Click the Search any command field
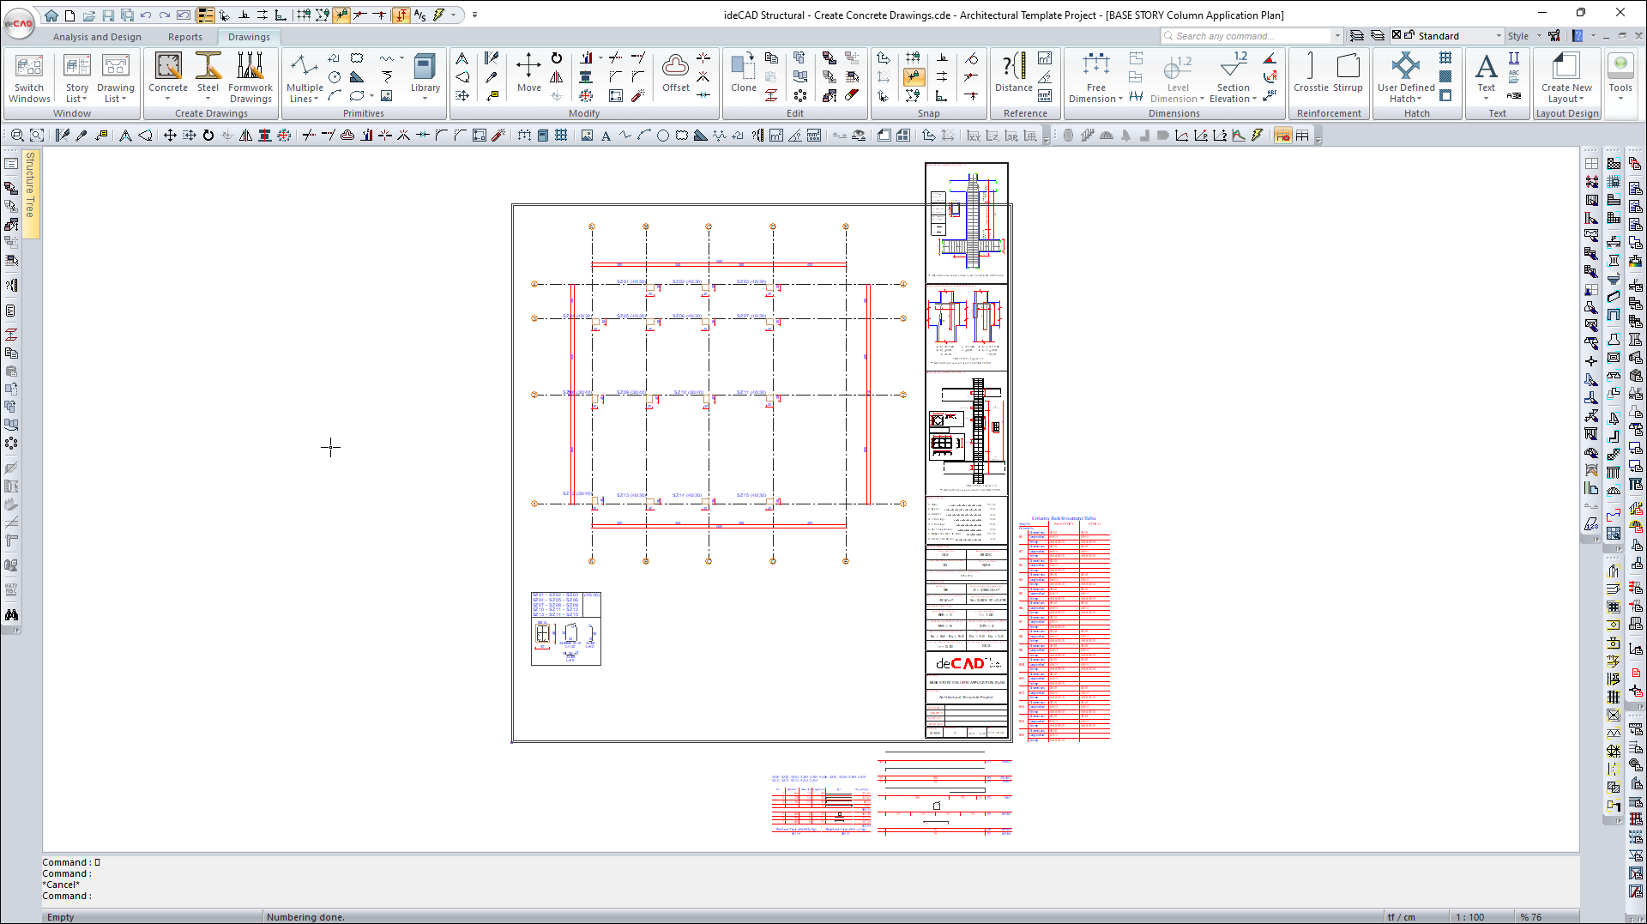This screenshot has width=1647, height=924. 1248,36
